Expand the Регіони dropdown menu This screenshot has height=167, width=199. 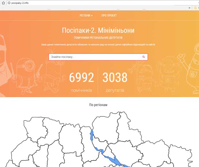pos(86,16)
